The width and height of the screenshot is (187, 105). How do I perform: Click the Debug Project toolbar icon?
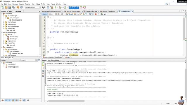(60, 7)
